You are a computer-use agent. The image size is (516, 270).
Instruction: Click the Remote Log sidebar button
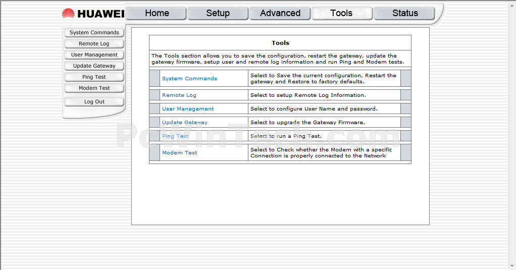[94, 44]
